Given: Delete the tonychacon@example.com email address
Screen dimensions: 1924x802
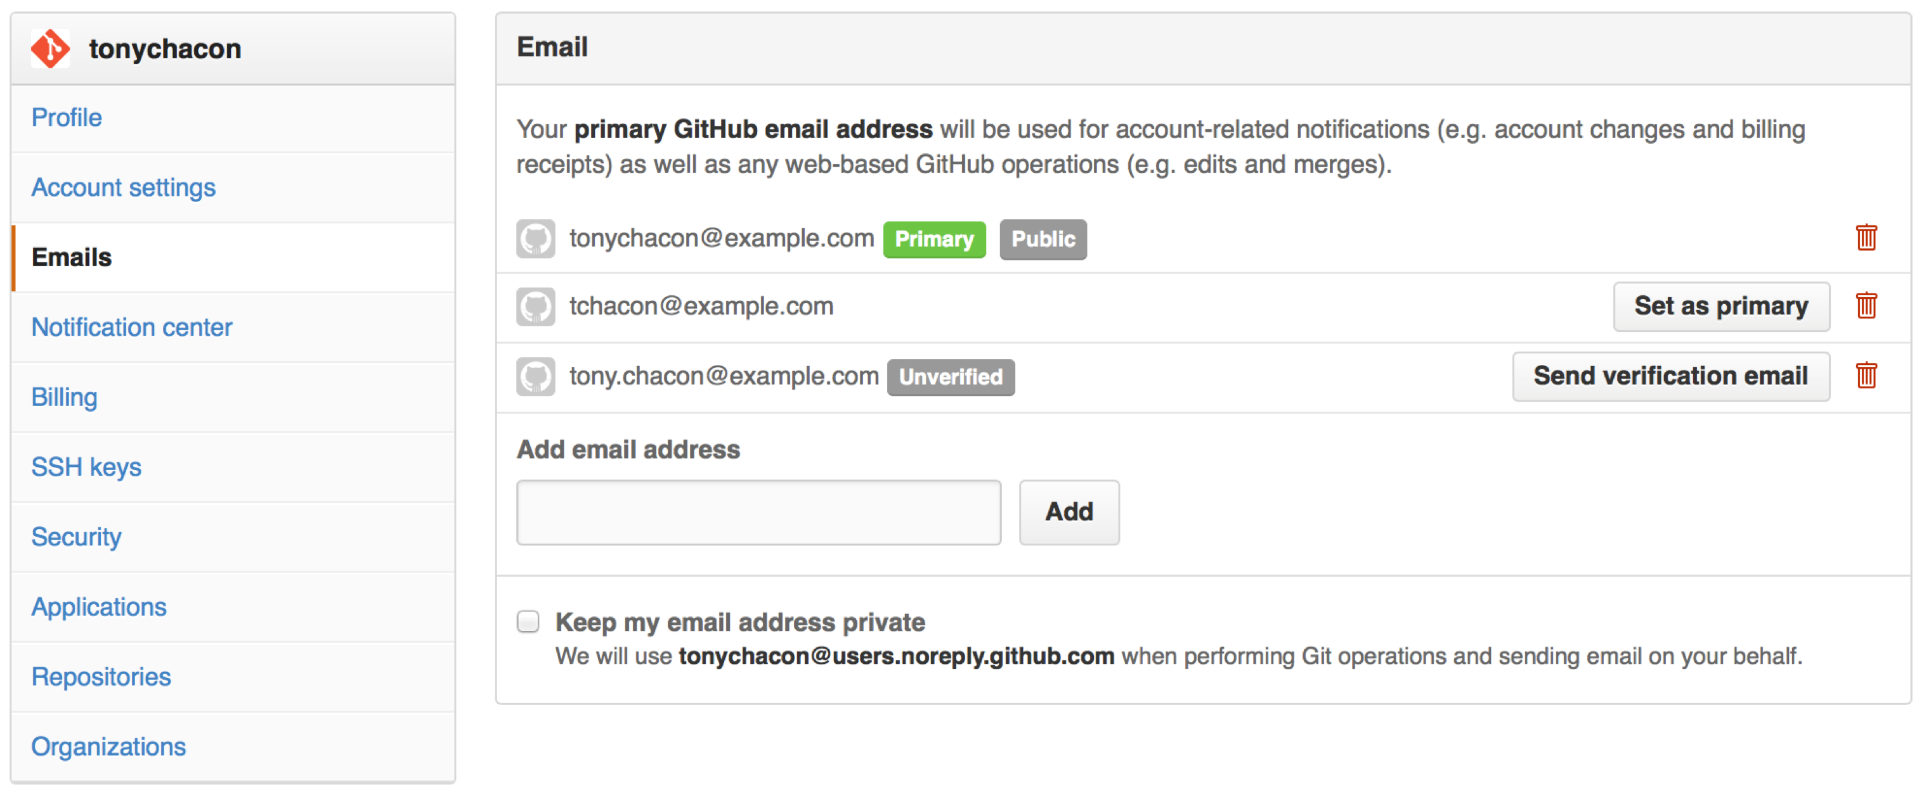Looking at the screenshot, I should (1866, 238).
